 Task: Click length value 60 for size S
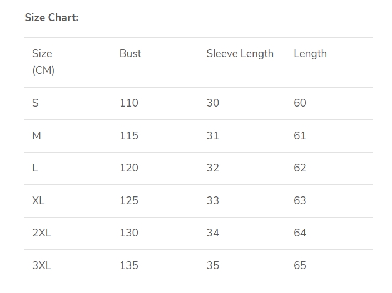coord(300,103)
